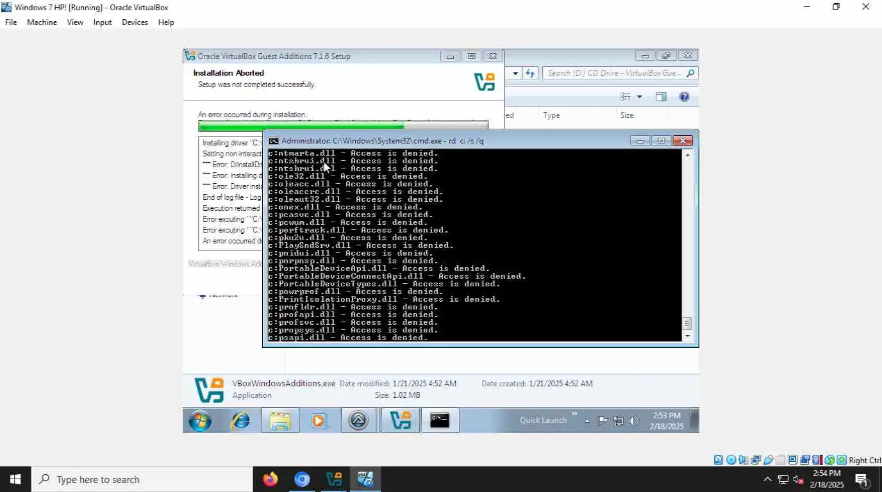The height and width of the screenshot is (492, 882).
Task: Click the VirtualBox hard disk activity indicator
Action: (719, 460)
